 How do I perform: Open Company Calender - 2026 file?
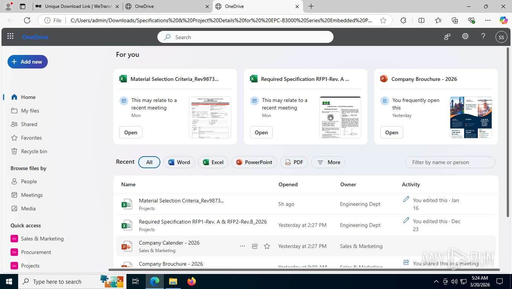(x=169, y=243)
